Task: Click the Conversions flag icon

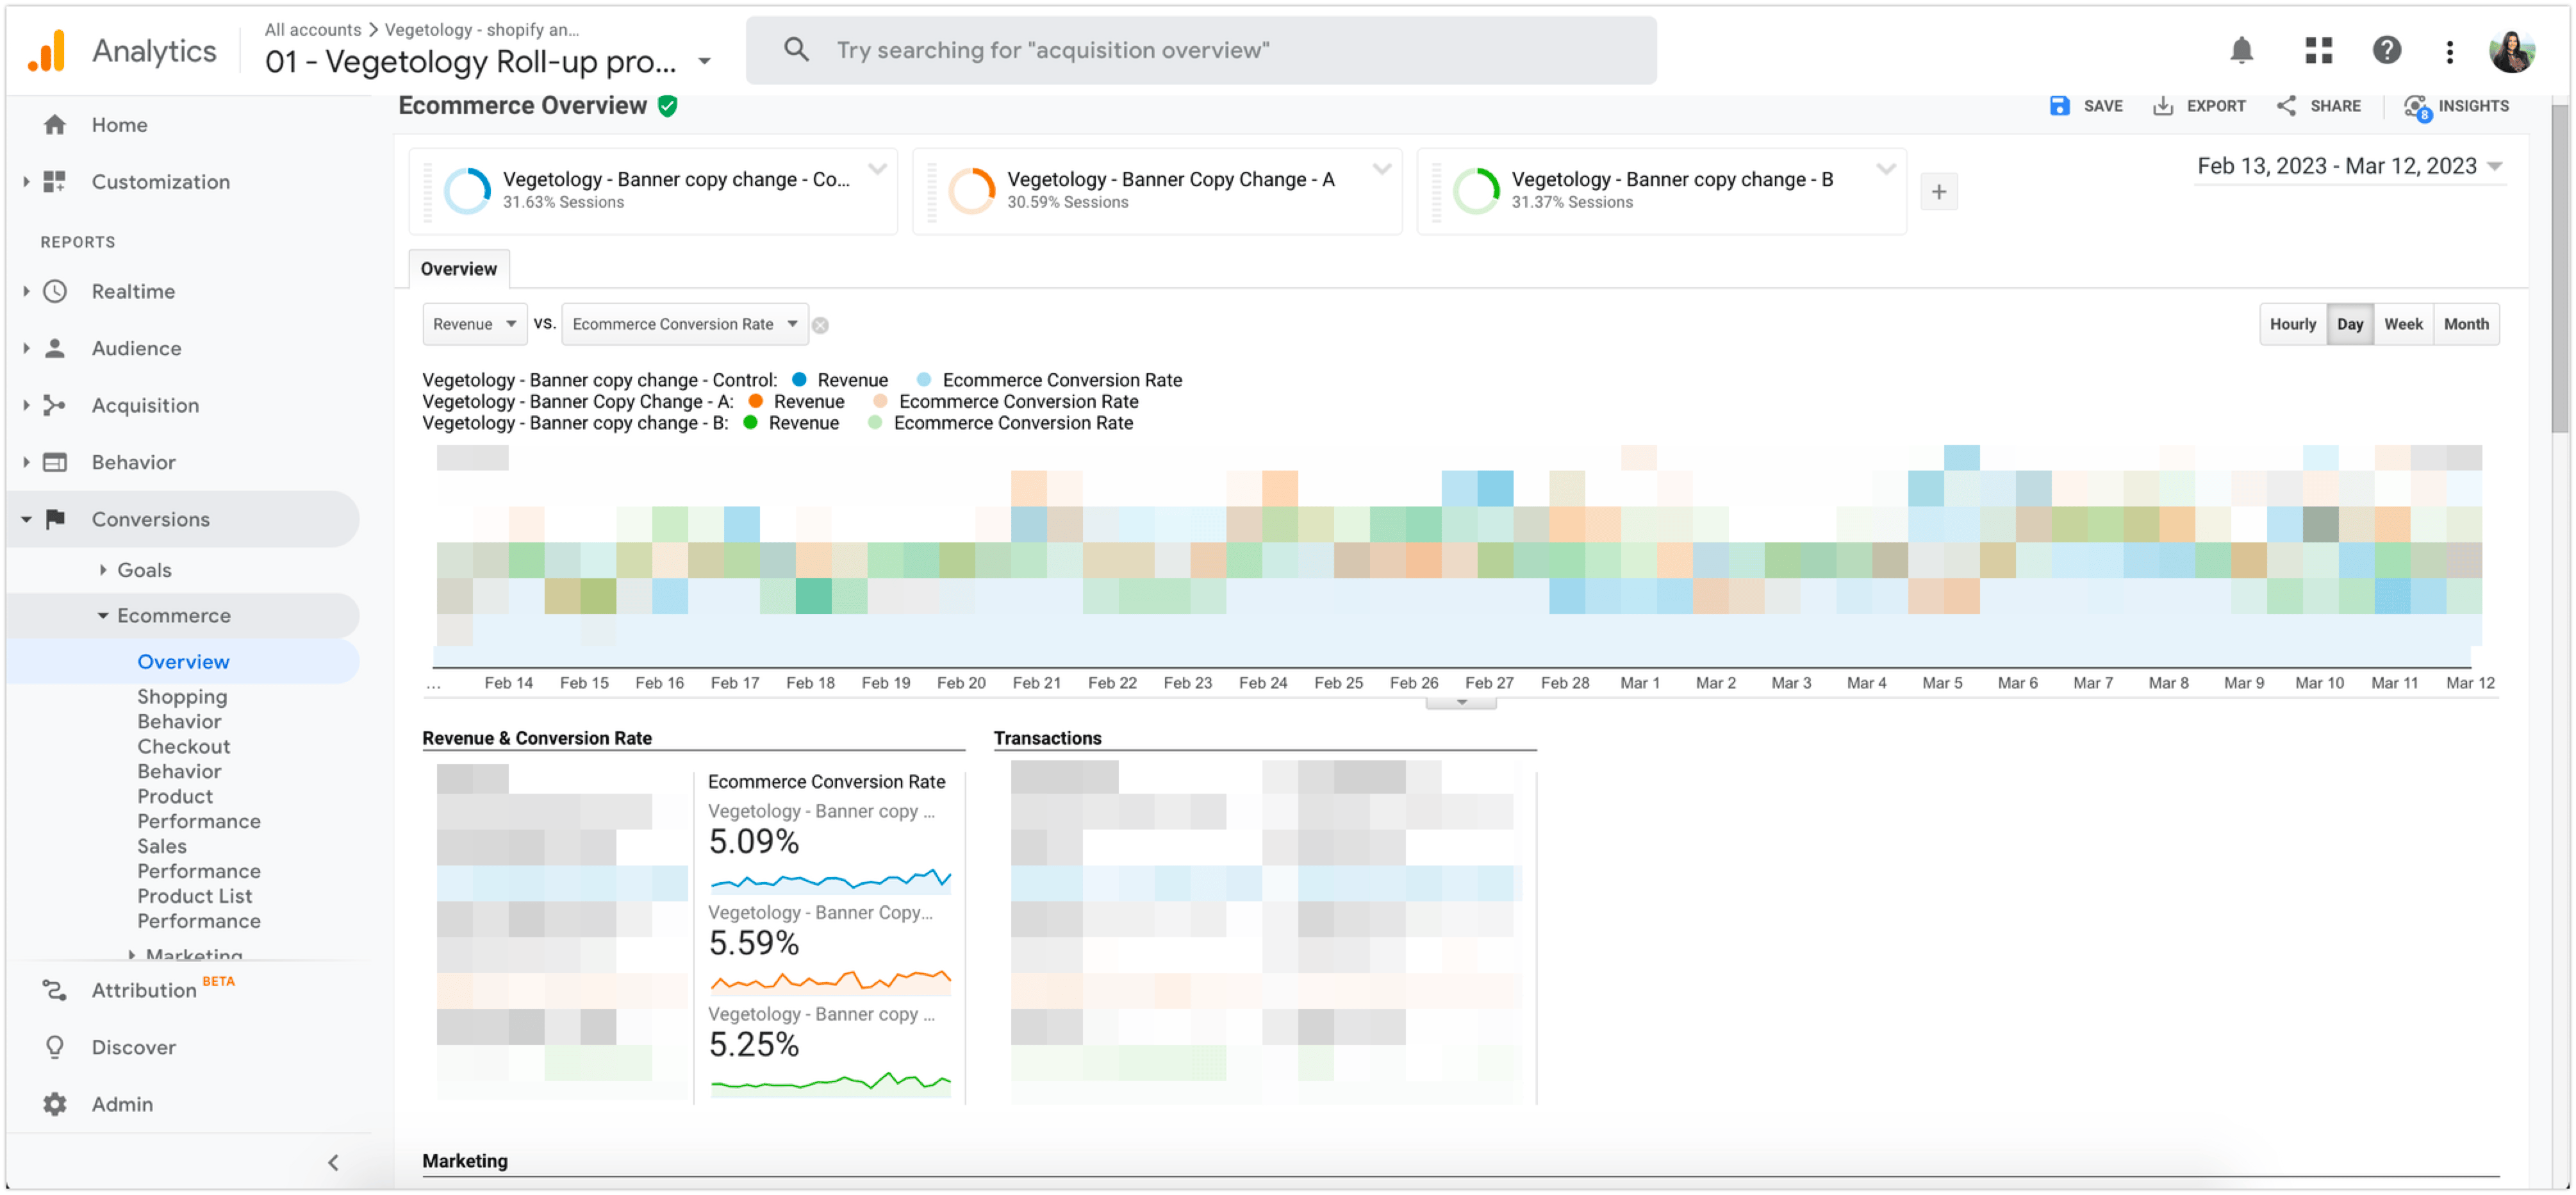Action: 56,519
